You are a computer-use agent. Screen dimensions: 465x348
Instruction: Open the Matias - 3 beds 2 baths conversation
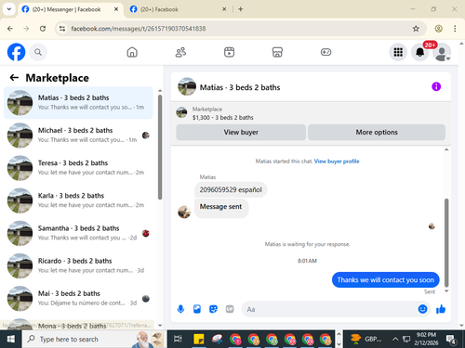click(x=78, y=103)
